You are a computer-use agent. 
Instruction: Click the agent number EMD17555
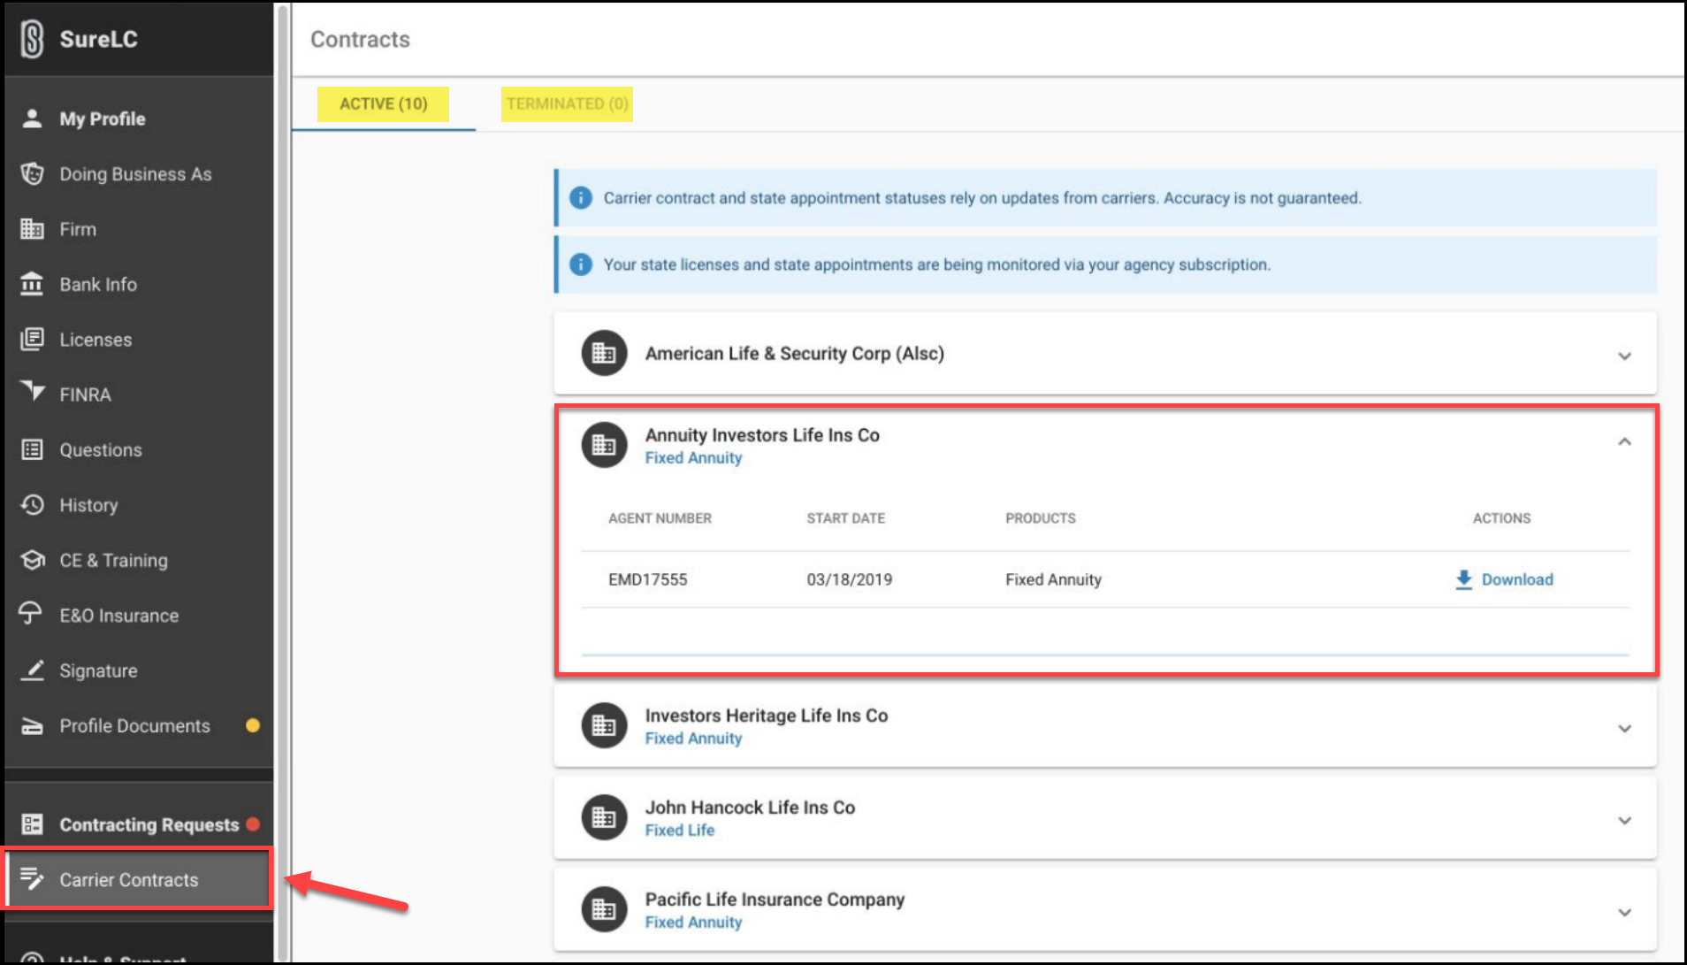tap(647, 579)
